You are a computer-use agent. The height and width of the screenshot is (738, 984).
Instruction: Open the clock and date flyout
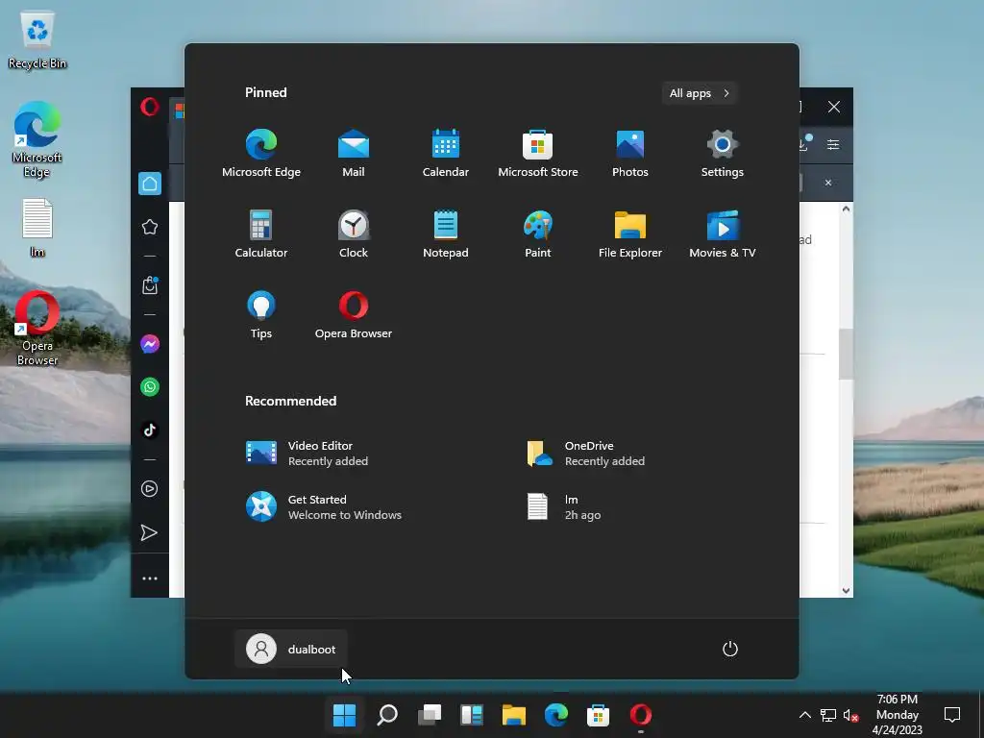[x=897, y=715]
